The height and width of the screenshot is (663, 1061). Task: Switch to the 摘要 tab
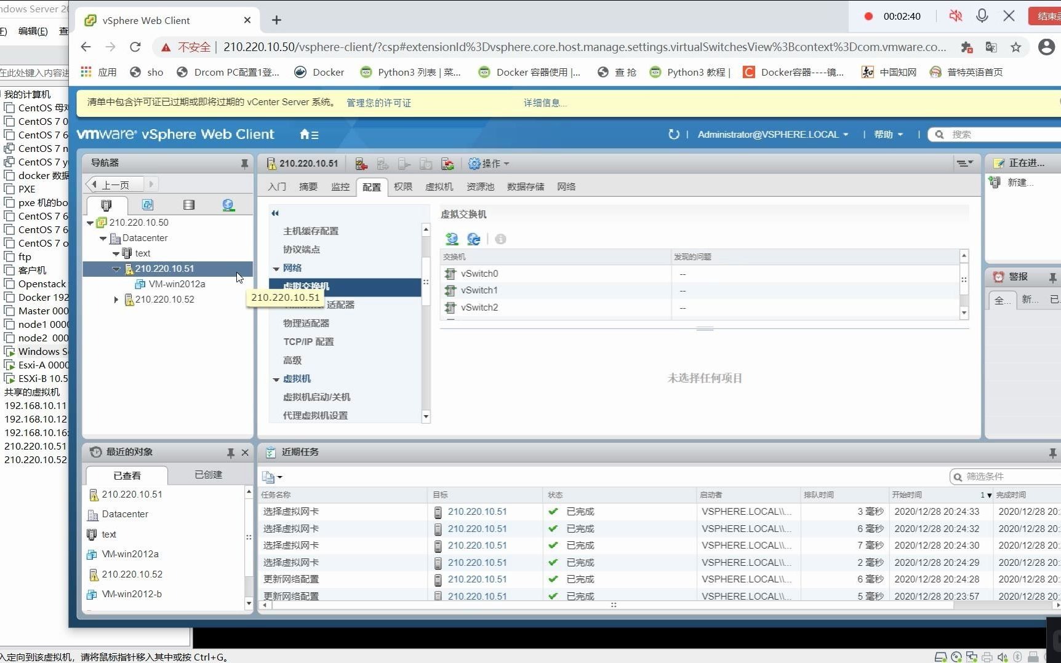(308, 186)
